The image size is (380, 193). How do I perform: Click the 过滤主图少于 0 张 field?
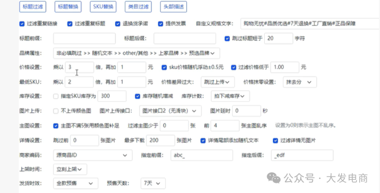pyautogui.click(x=174, y=126)
